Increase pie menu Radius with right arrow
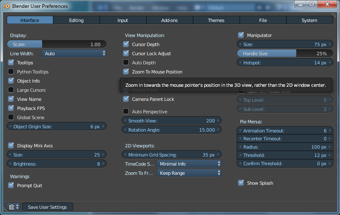The image size is (340, 215). point(330,147)
